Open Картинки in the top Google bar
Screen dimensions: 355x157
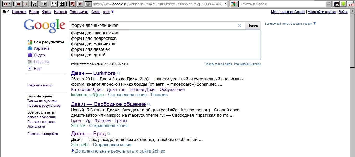[x=19, y=12]
